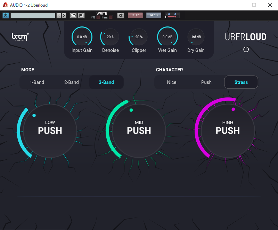Screen dimensions: 278x230
Task: Choose the Stress character
Action: [241, 82]
